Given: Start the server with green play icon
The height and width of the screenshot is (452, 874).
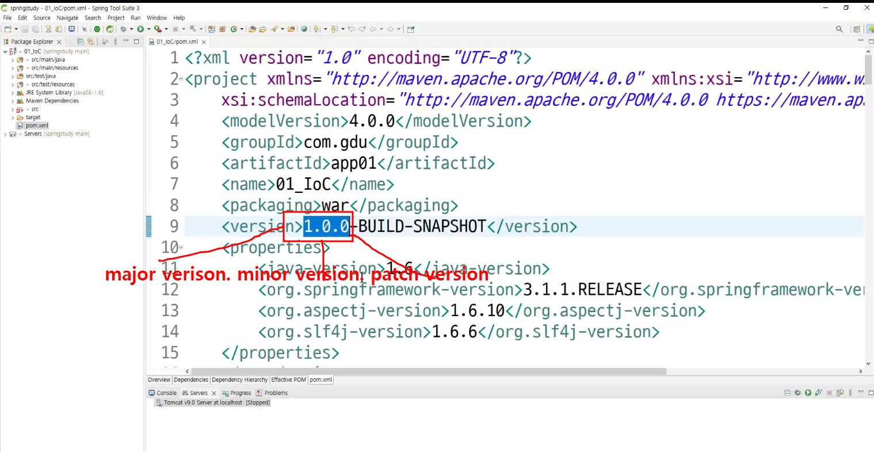Looking at the screenshot, I should [808, 393].
